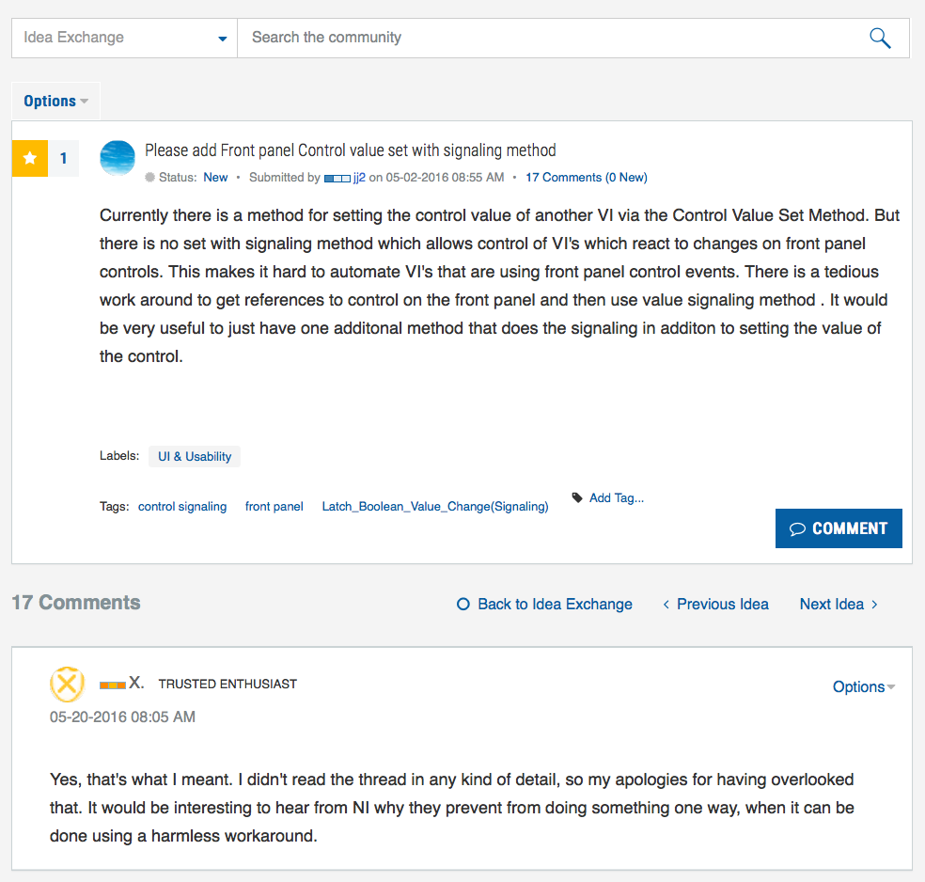Click the magnifying glass search icon
Screen dimensions: 925x882
[x=880, y=39]
